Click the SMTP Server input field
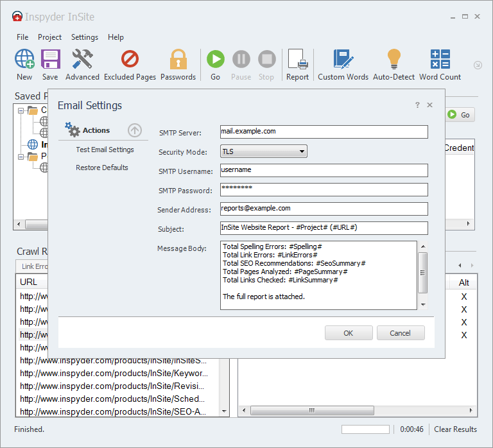Image resolution: width=493 pixels, height=448 pixels. click(324, 132)
